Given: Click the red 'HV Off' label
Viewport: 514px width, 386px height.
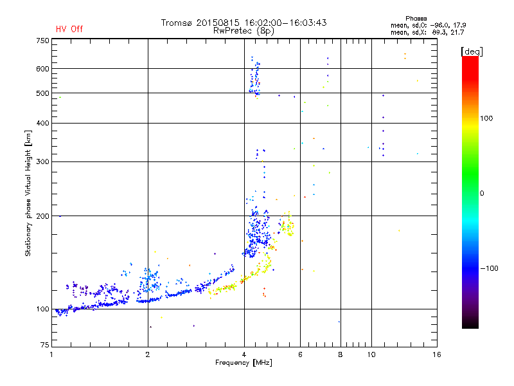Looking at the screenshot, I should coord(69,29).
